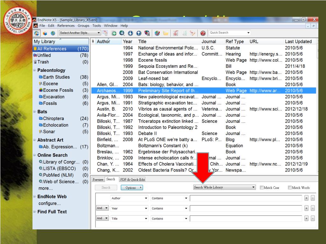Click the New Reference icon

pyautogui.click(x=114, y=33)
